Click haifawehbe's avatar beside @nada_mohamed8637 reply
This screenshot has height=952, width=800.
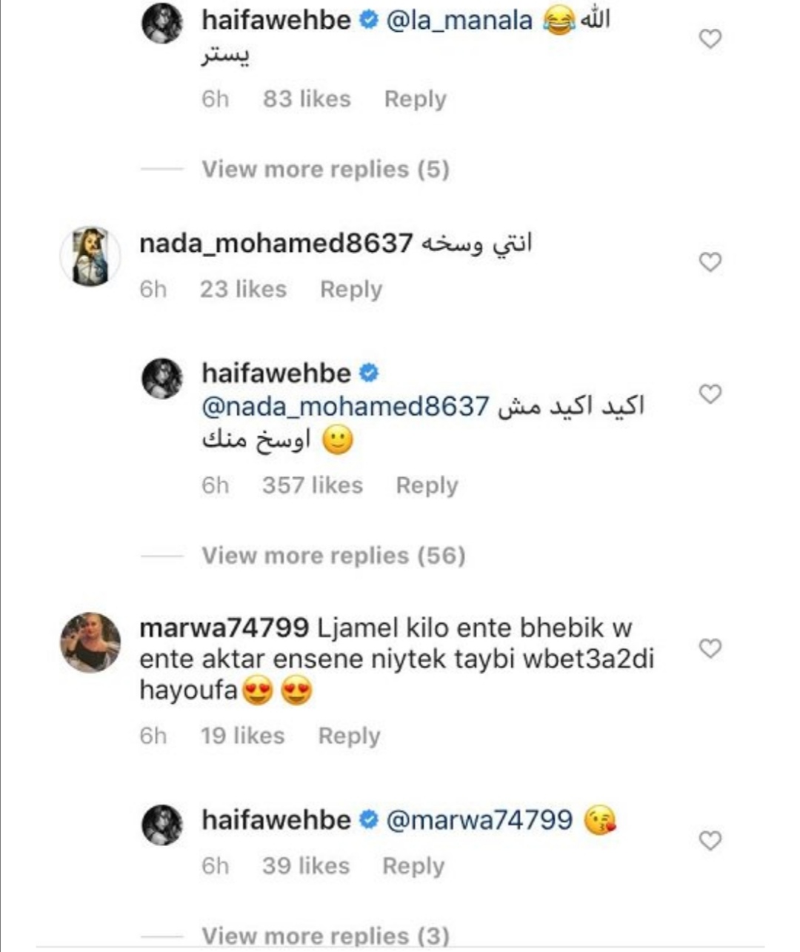tap(161, 378)
